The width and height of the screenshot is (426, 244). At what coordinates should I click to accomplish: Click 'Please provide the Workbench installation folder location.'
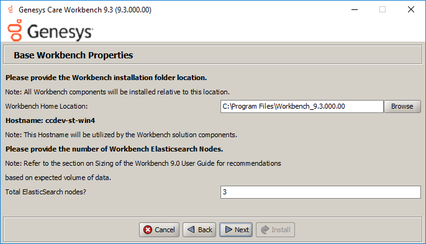tap(106, 78)
